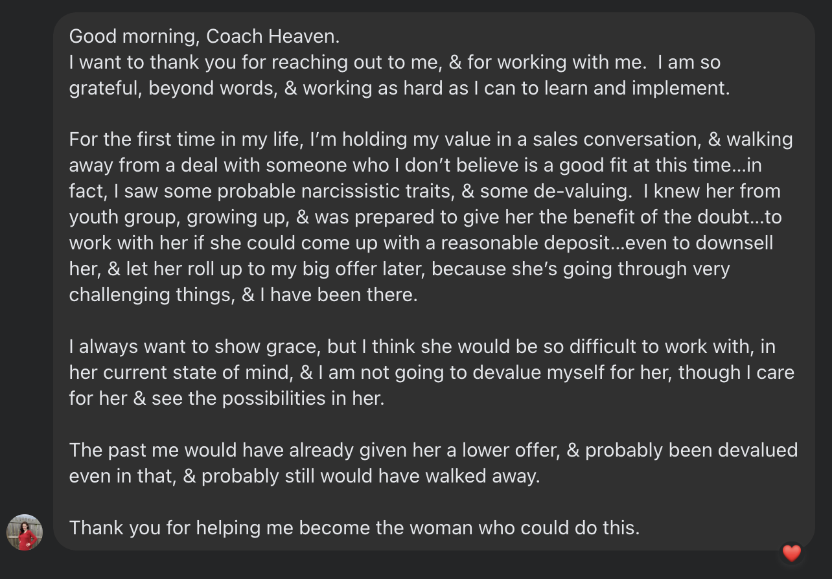Click the words "Coach Heaven" in the greeting
This screenshot has height=579, width=832.
pyautogui.click(x=272, y=36)
